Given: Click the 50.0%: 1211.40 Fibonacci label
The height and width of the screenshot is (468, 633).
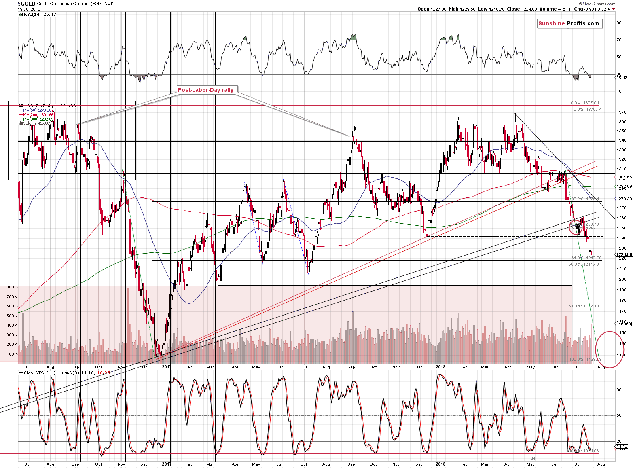Looking at the screenshot, I should tap(584, 265).
